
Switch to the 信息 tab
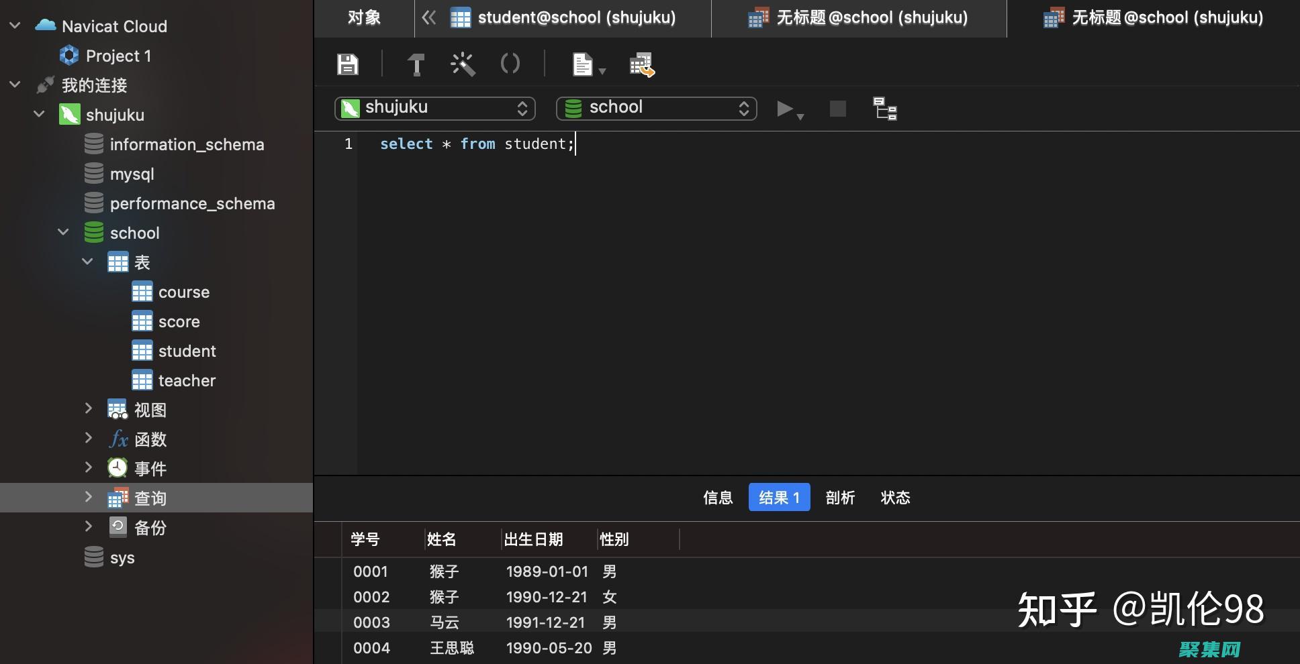click(718, 497)
